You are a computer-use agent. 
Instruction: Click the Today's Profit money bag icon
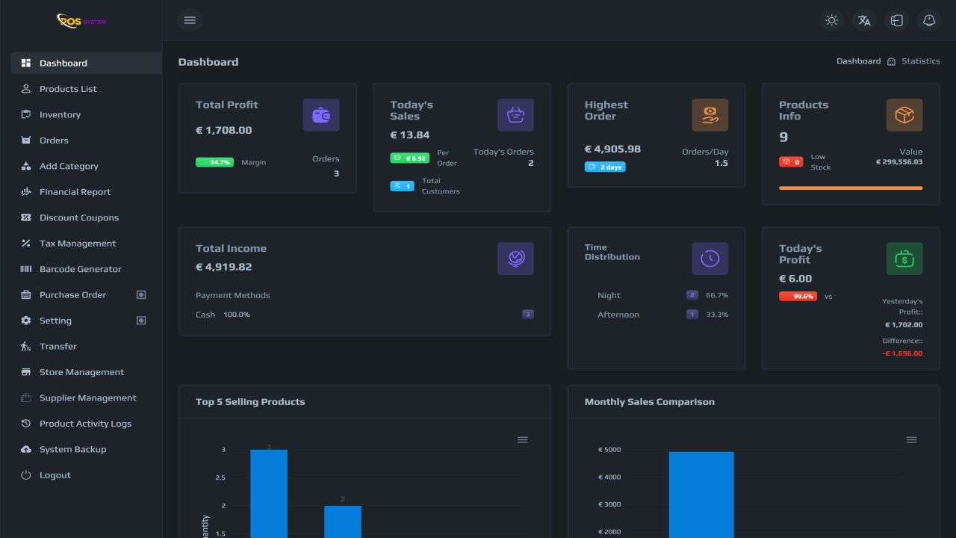coord(904,259)
